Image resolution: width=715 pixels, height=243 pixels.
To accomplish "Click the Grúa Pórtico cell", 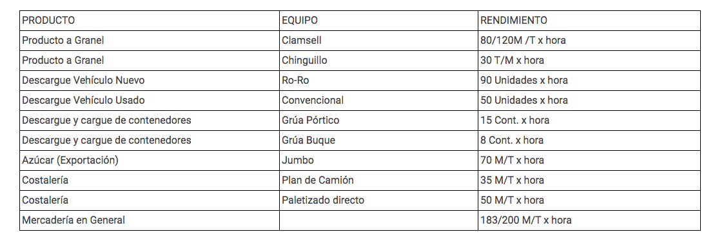I will [378, 121].
